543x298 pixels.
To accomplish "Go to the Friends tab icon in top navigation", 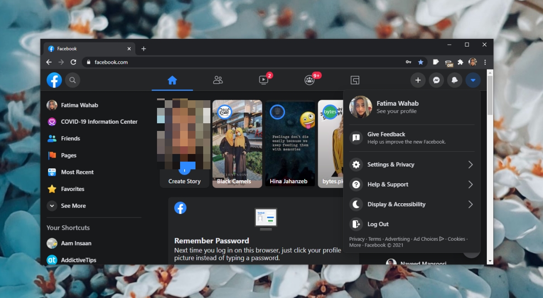I will click(x=218, y=80).
